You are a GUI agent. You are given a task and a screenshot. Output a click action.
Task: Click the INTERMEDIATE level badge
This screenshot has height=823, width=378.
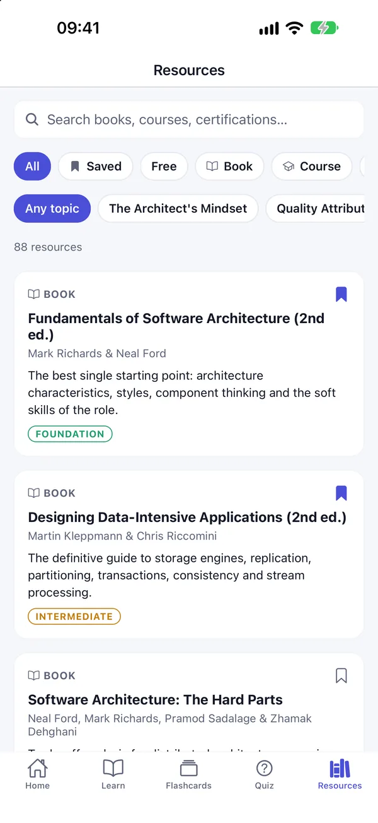(74, 617)
